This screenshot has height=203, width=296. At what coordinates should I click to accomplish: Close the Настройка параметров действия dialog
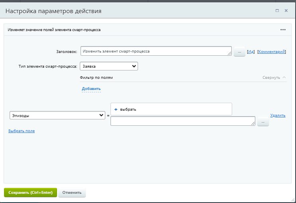click(286, 11)
